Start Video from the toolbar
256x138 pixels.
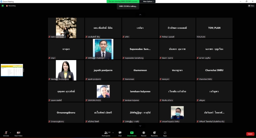(x=18, y=133)
